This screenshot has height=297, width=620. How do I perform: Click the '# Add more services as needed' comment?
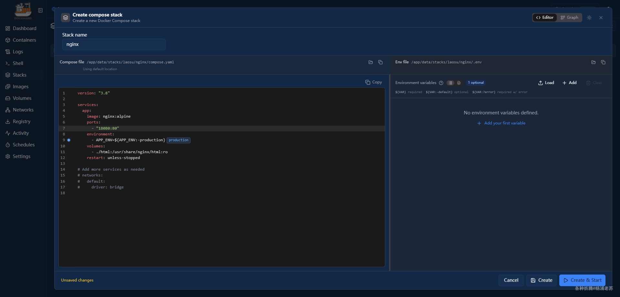[111, 169]
